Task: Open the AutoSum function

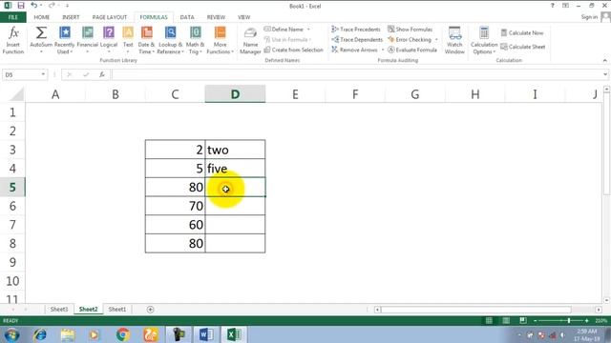Action: (x=41, y=40)
